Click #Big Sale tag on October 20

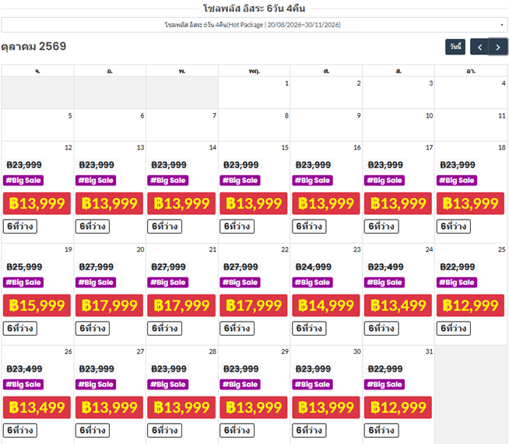pos(97,283)
